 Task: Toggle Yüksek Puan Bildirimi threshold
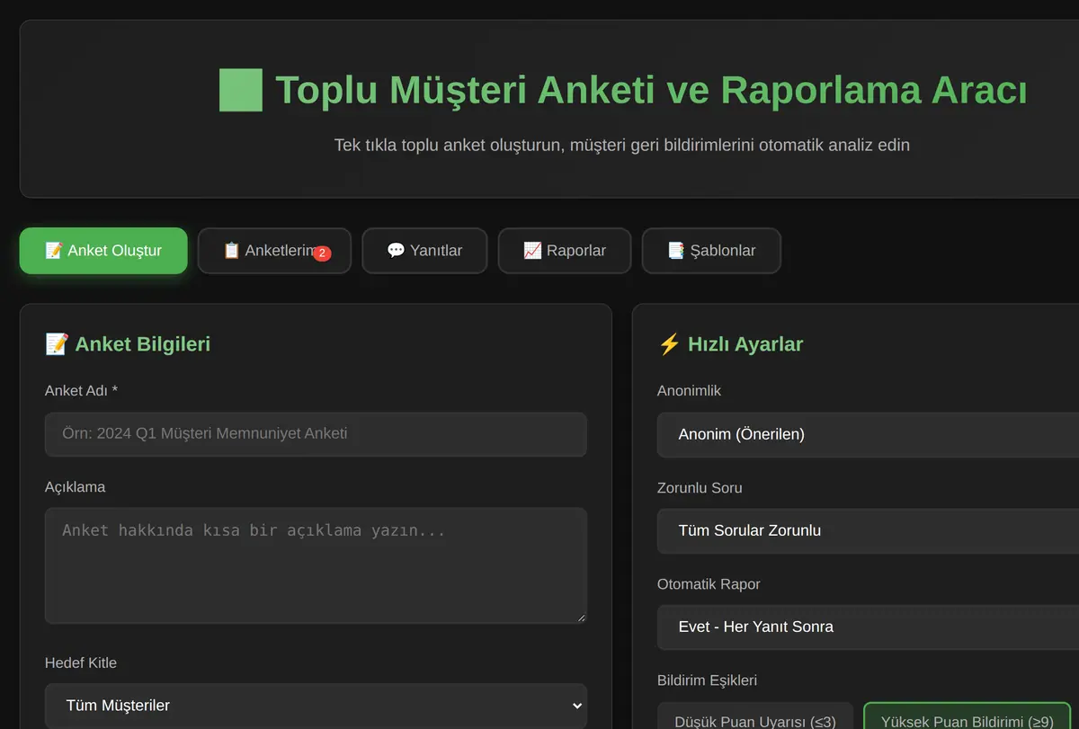click(968, 716)
